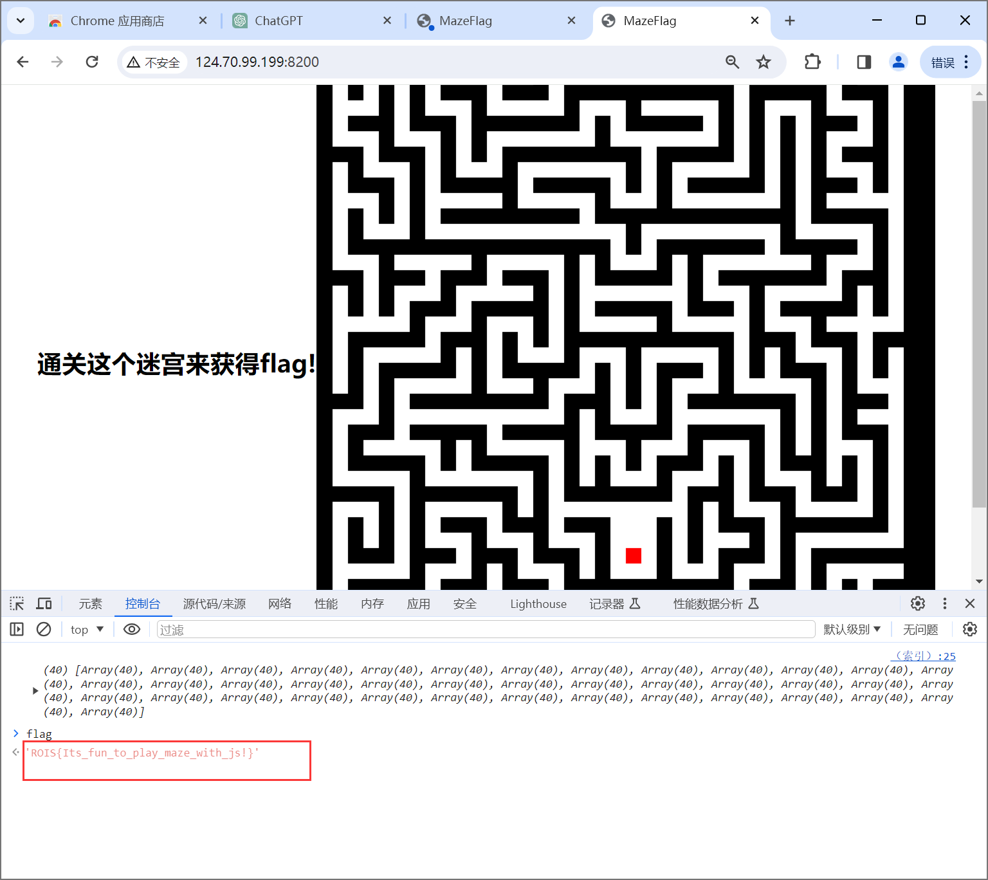Create a live expression with the eye icon

(x=131, y=629)
